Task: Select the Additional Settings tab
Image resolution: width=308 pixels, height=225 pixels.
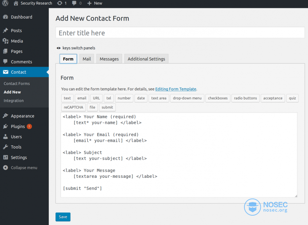Action: pos(146,59)
